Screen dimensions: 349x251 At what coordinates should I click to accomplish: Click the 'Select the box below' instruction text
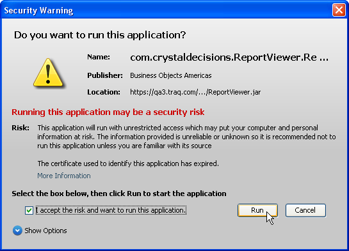119,194
